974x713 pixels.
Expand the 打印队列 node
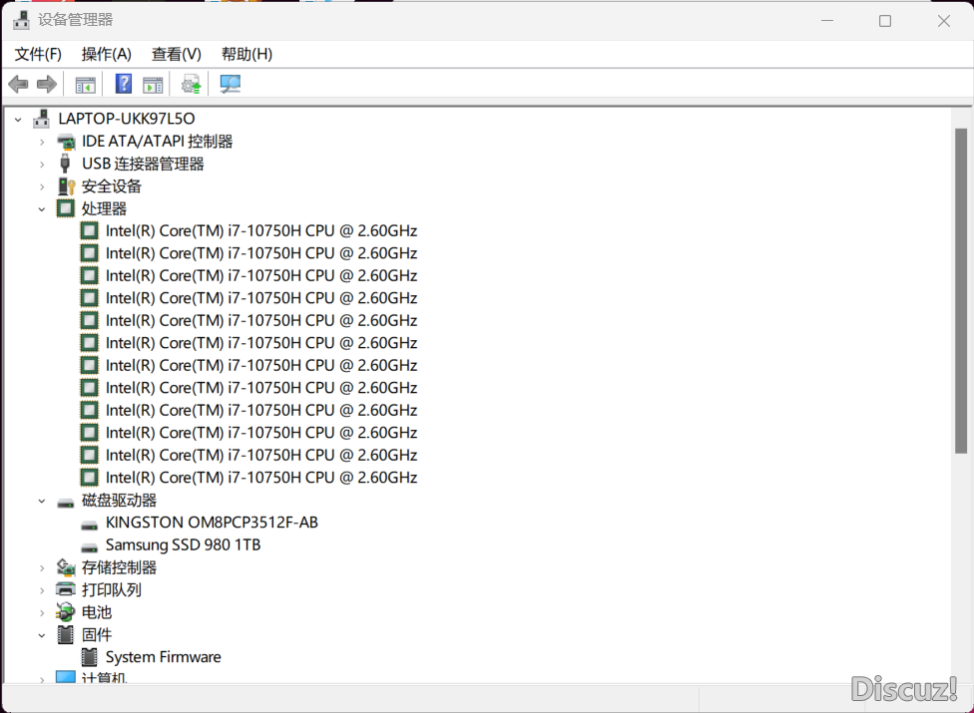(42, 590)
